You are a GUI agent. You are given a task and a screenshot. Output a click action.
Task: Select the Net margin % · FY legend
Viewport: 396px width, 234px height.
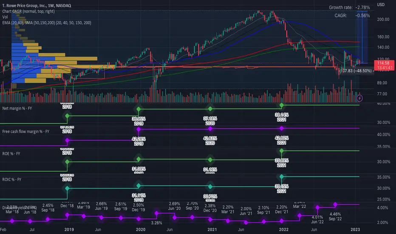click(17, 108)
